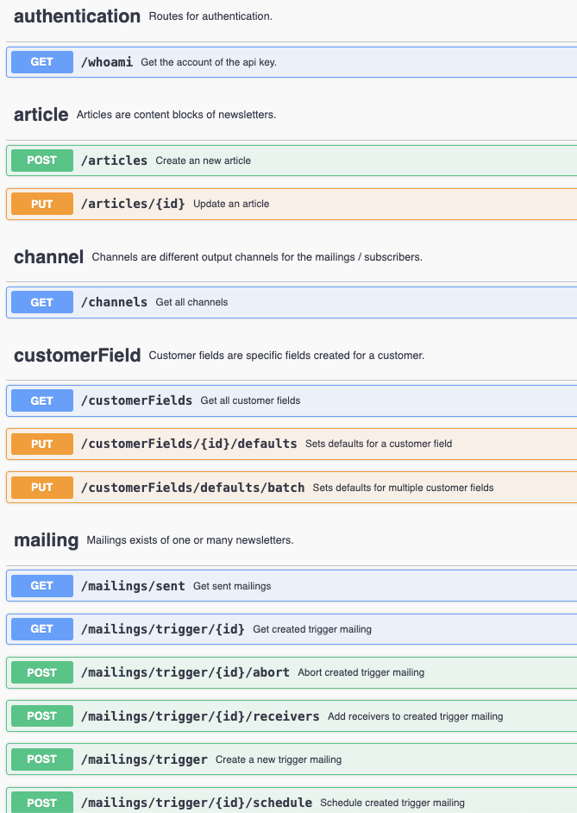
Task: Click the POST badge on /articles
Action: 41,161
